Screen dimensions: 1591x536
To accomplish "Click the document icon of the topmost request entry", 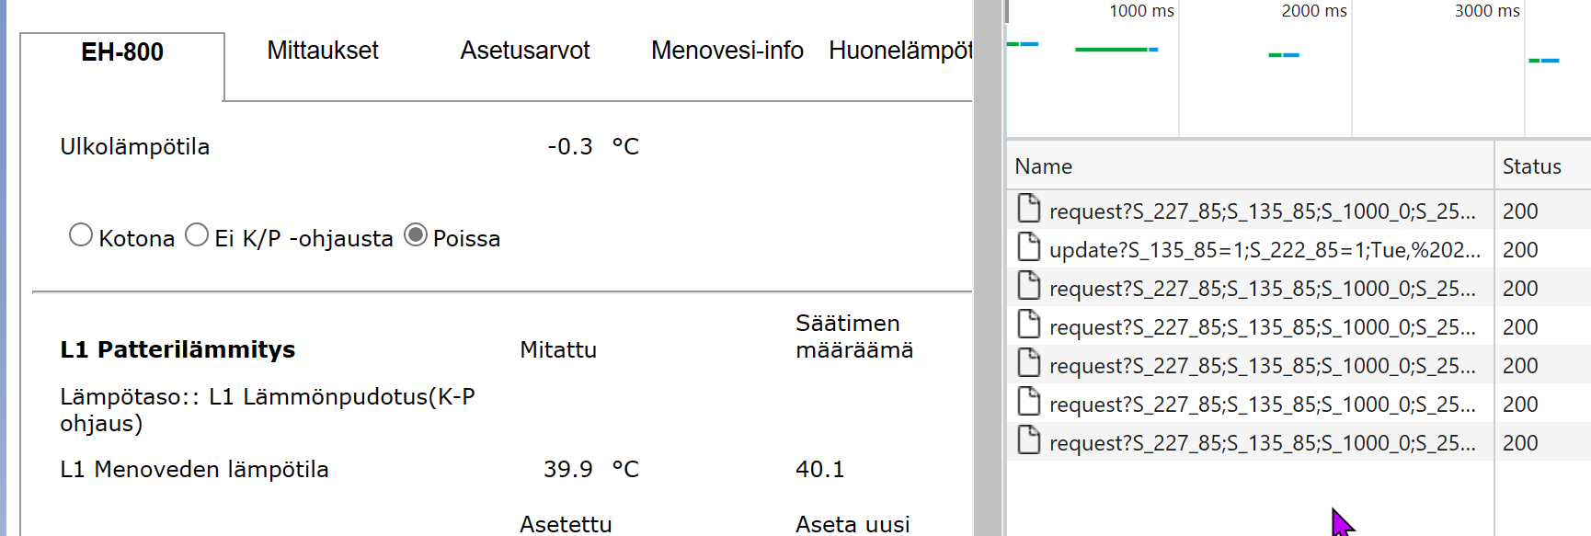I will (1029, 210).
